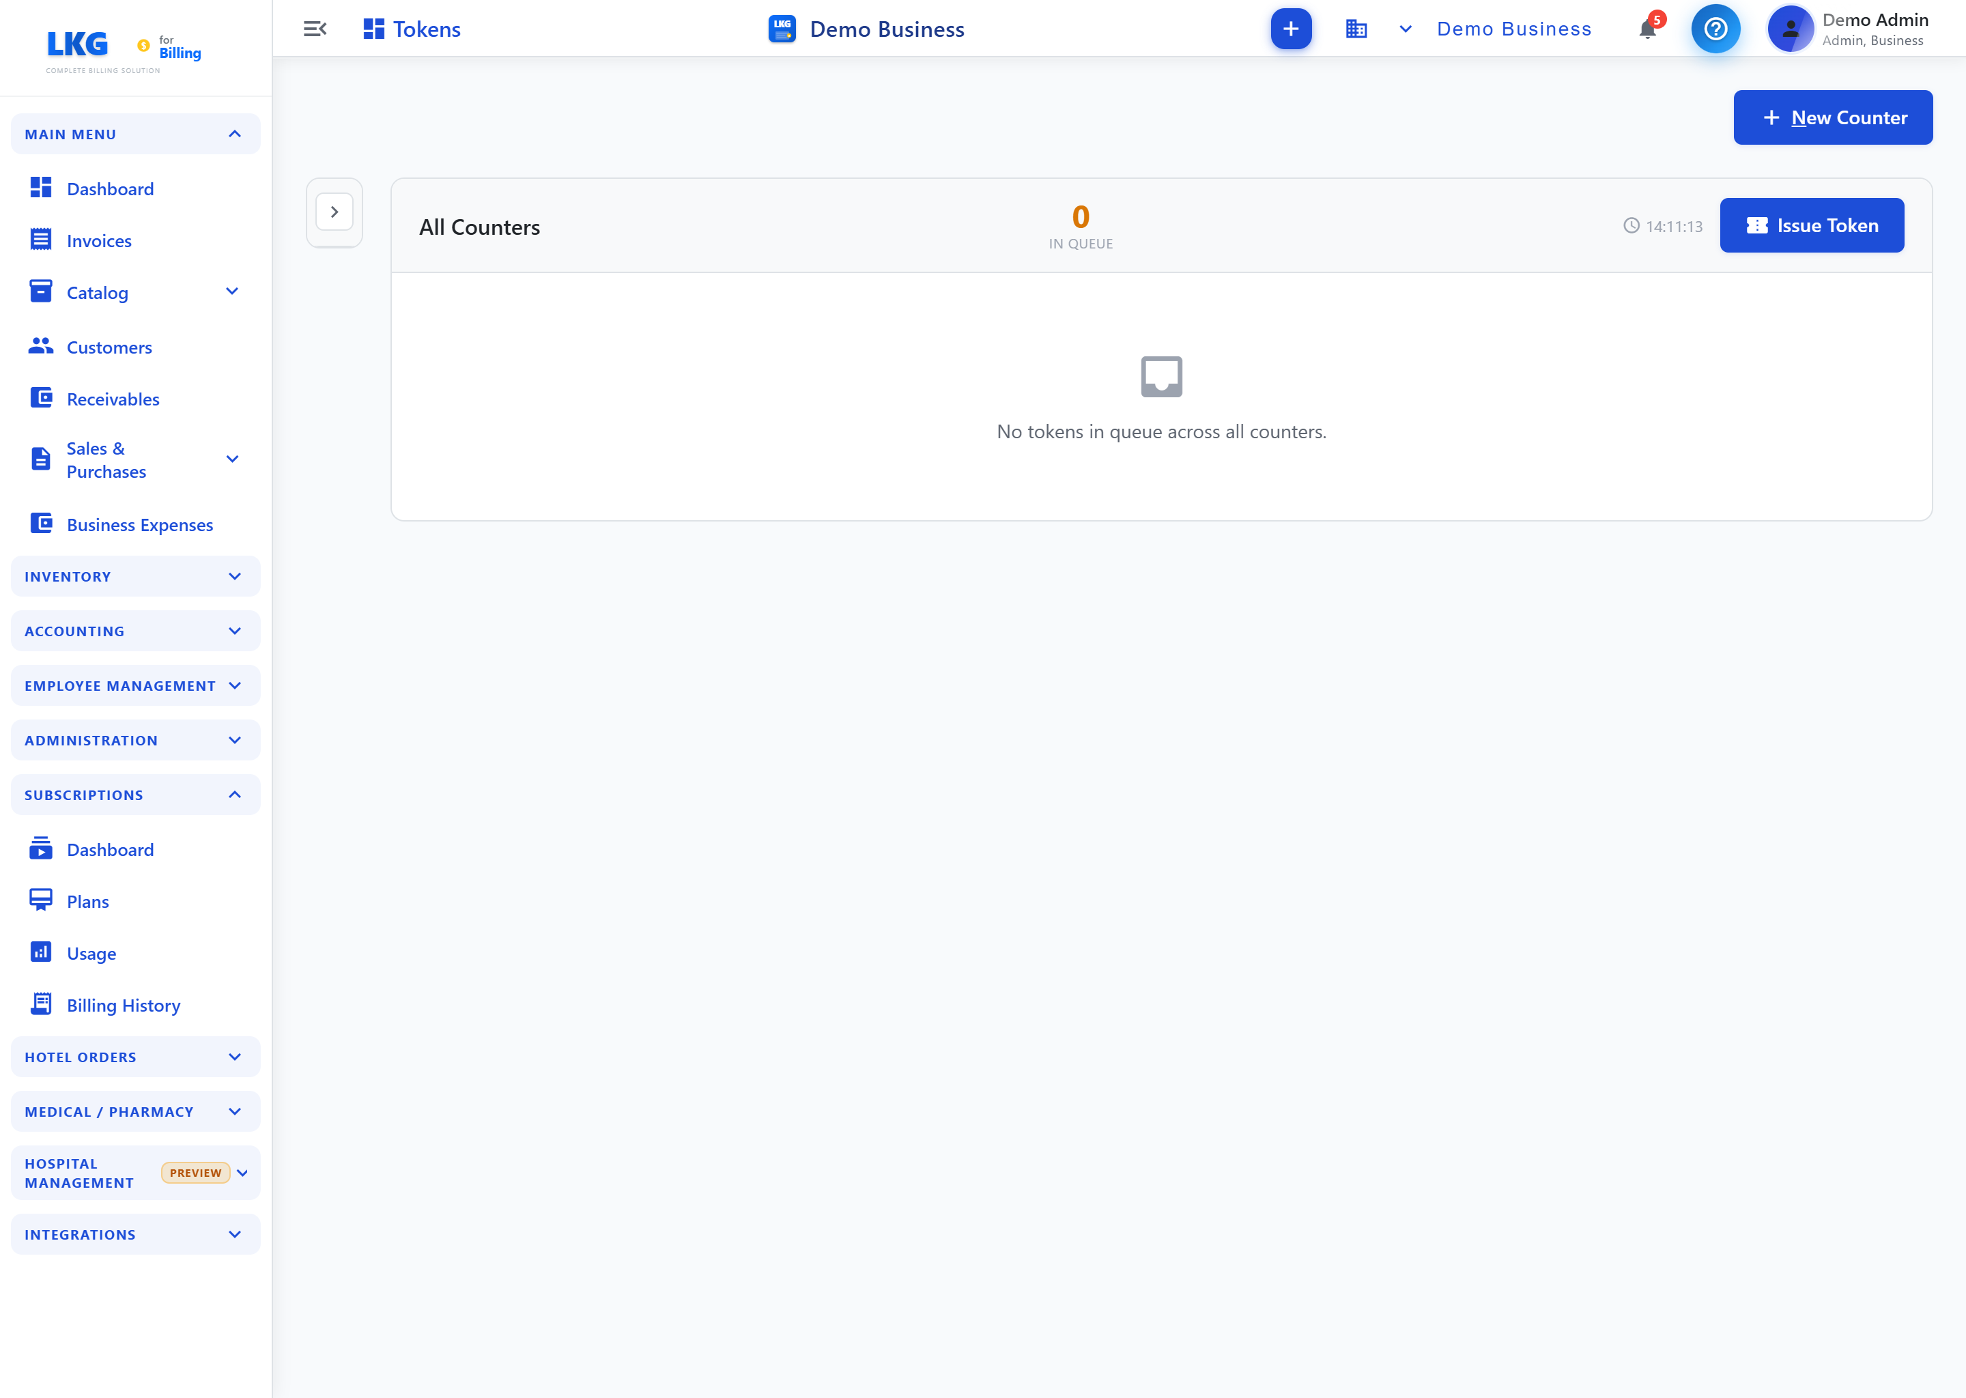1966x1398 pixels.
Task: Expand the Hospital Management preview section
Action: (x=135, y=1173)
